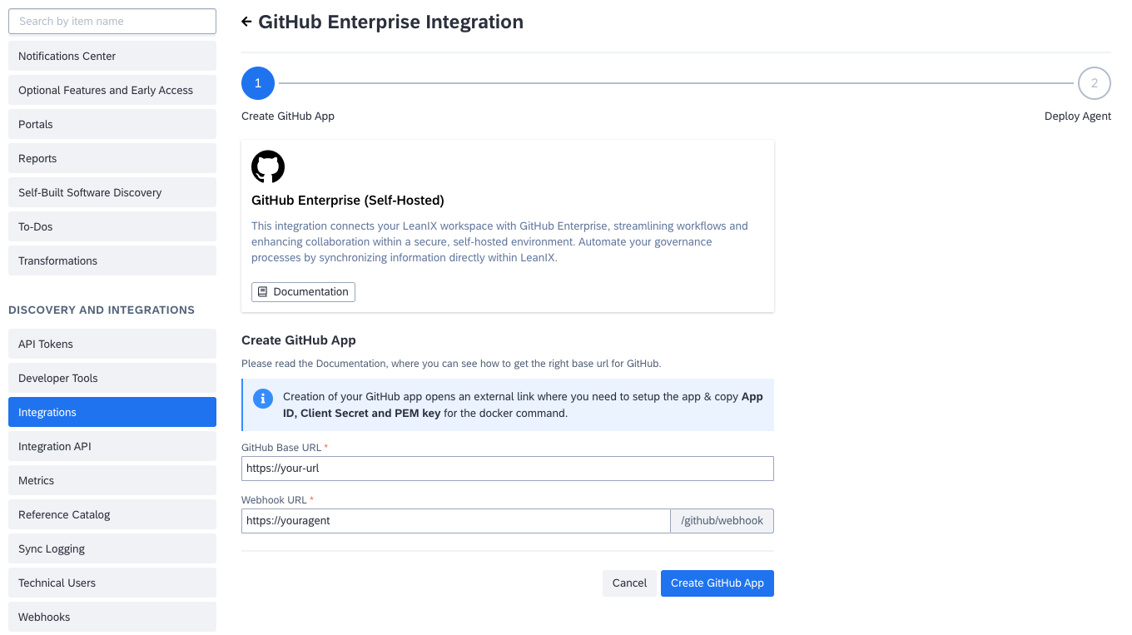Click the GitHub Base URL label

pyautogui.click(x=281, y=448)
